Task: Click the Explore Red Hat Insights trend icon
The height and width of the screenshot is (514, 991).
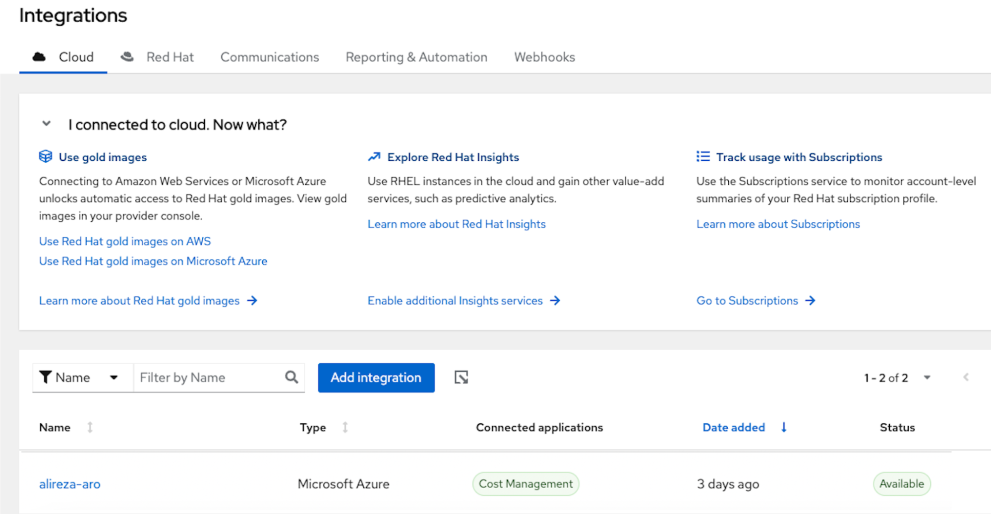Action: [374, 157]
